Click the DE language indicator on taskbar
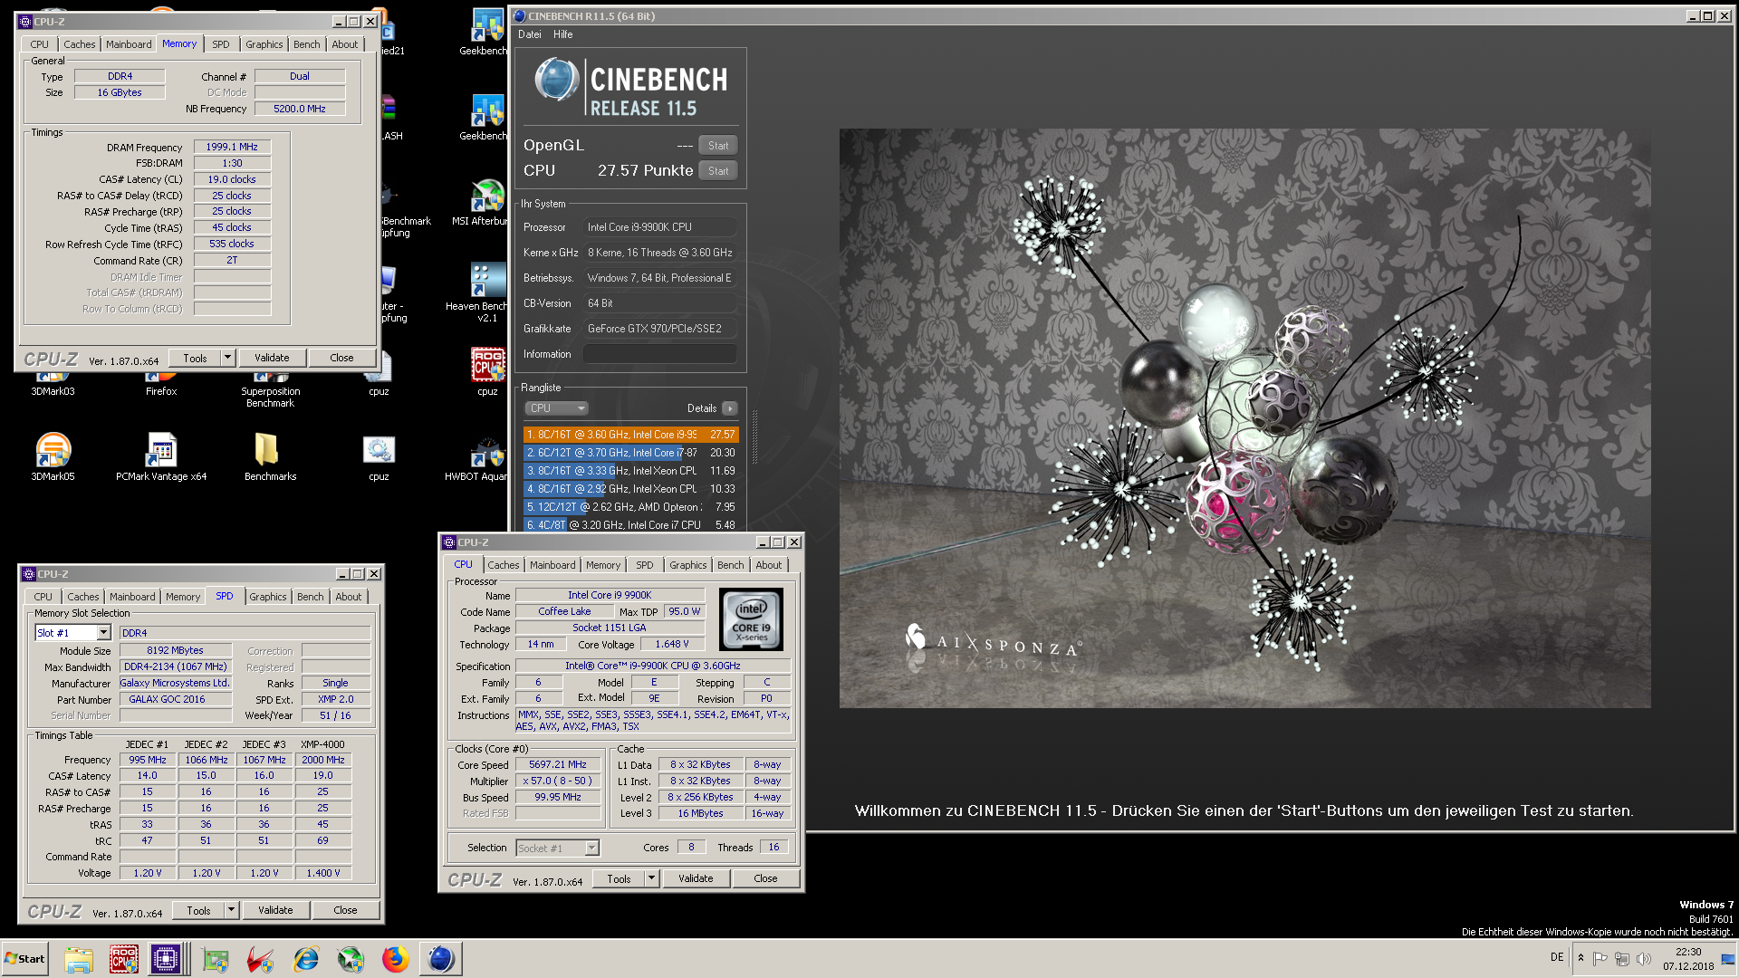 [1557, 957]
